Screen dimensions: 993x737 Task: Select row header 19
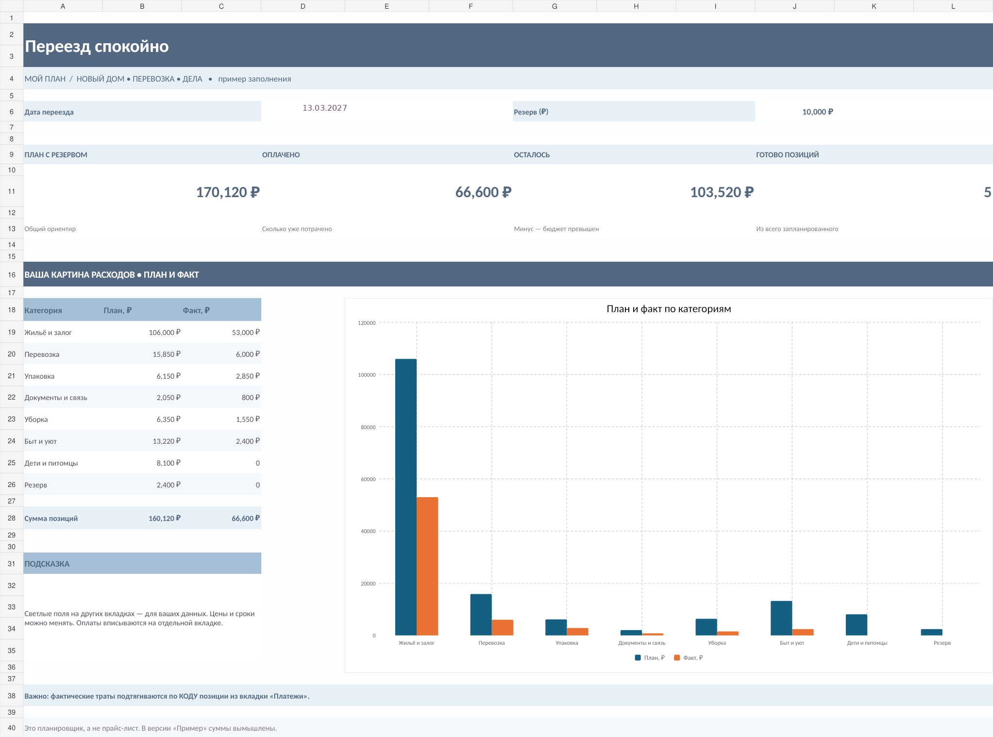(12, 332)
